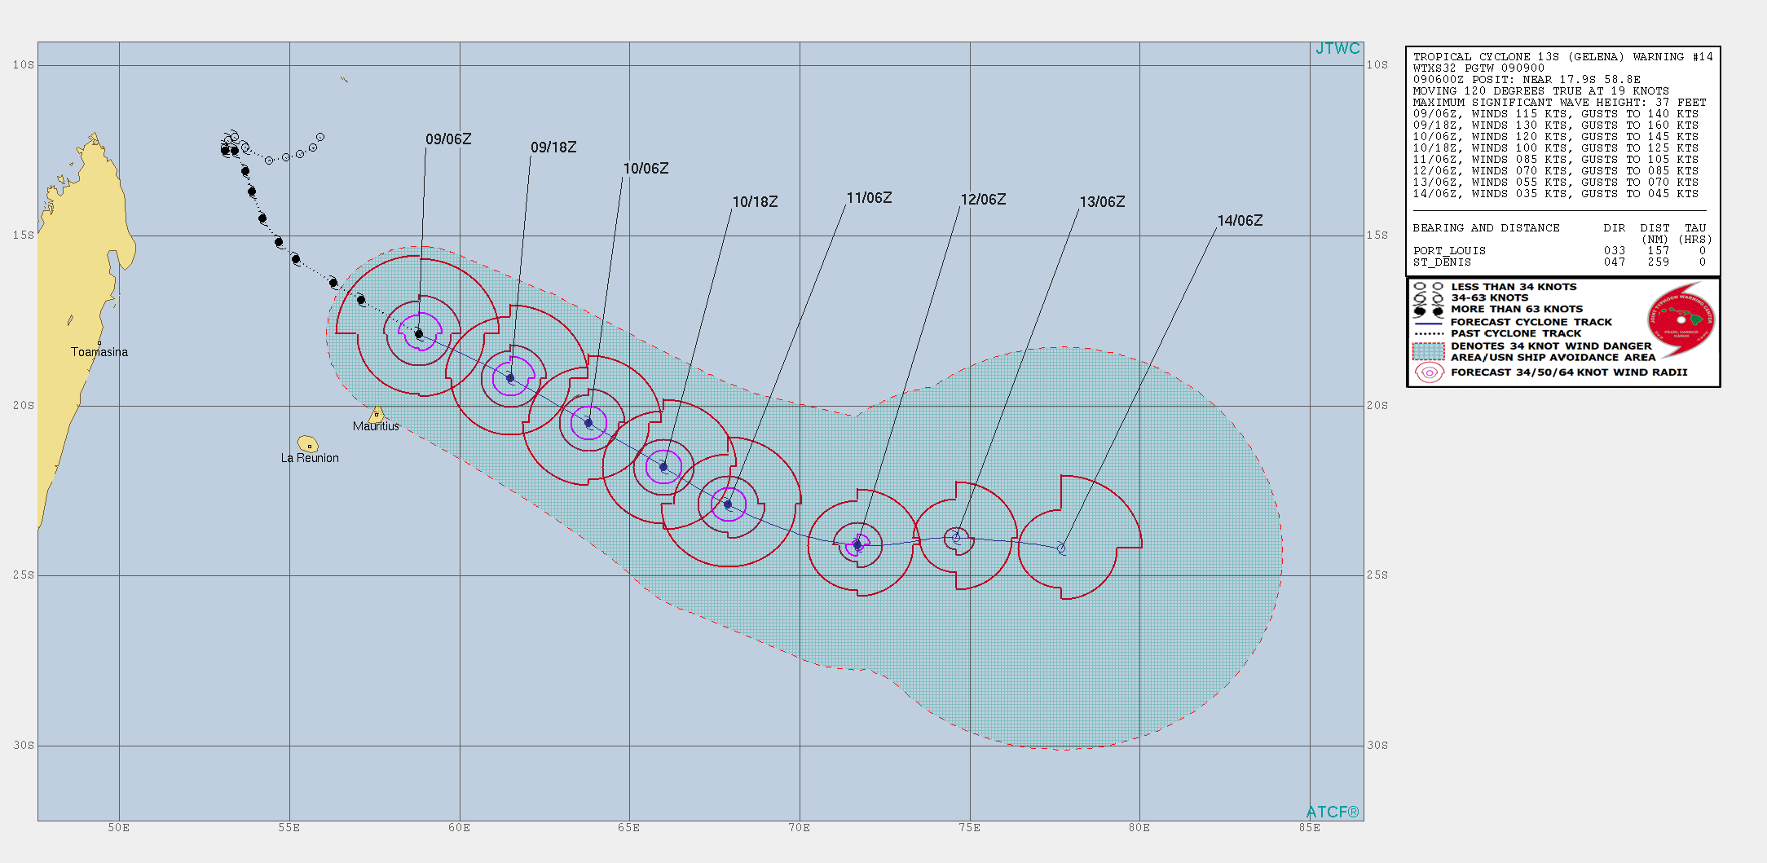Click the 12/06Z forecast time label
The height and width of the screenshot is (863, 1767).
click(983, 200)
